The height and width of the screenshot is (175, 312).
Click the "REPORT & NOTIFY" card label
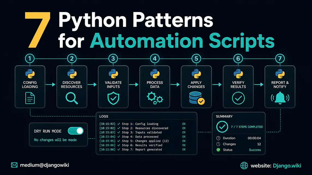pyautogui.click(x=280, y=85)
